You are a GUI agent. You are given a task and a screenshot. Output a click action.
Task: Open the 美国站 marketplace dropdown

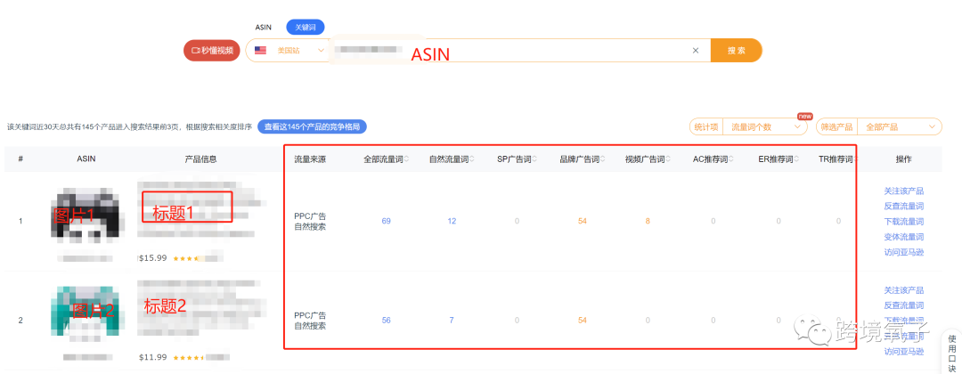301,50
